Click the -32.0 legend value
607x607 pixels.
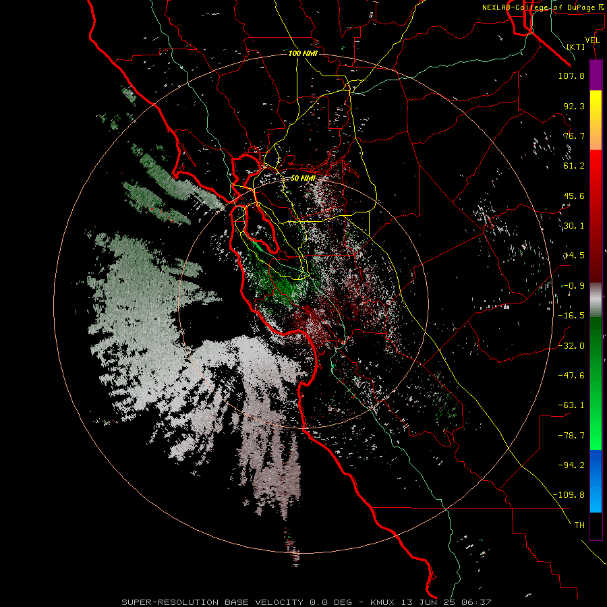tap(571, 346)
